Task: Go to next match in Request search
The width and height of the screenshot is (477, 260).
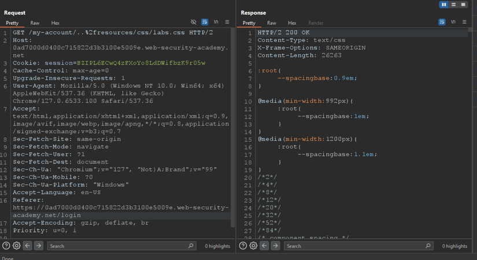Action: point(39,246)
